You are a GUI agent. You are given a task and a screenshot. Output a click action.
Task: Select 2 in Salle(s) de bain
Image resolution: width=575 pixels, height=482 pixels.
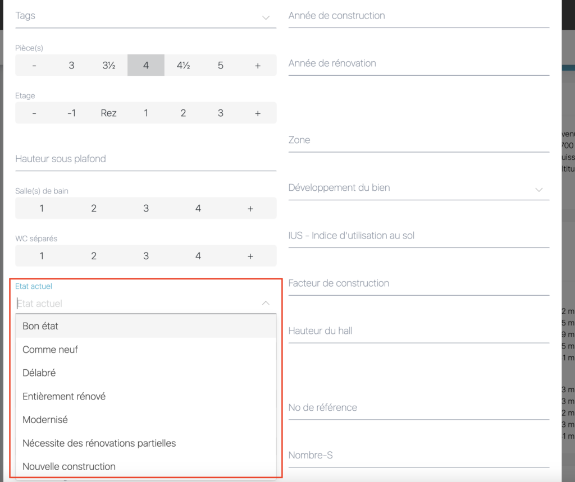coord(94,208)
